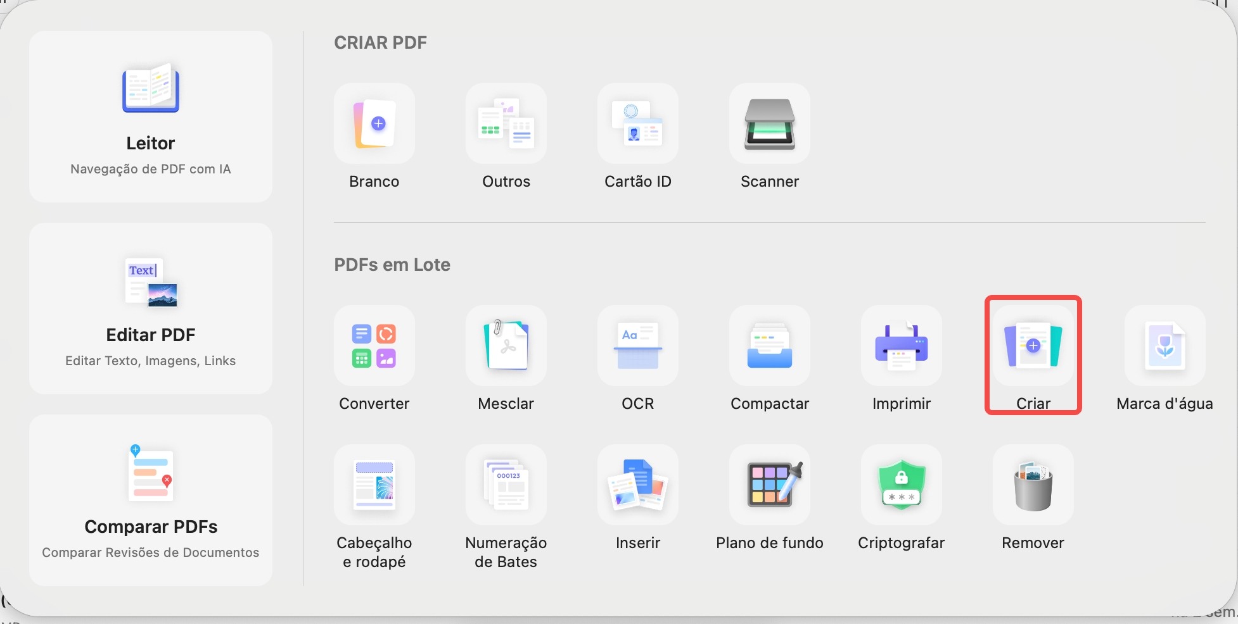Open the Criptografar encrypt tool
The image size is (1238, 624).
(x=902, y=485)
